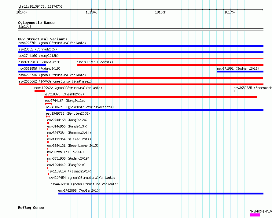
Task: Click the nsv971990 (Sudmant2013) label
Action: (39, 62)
